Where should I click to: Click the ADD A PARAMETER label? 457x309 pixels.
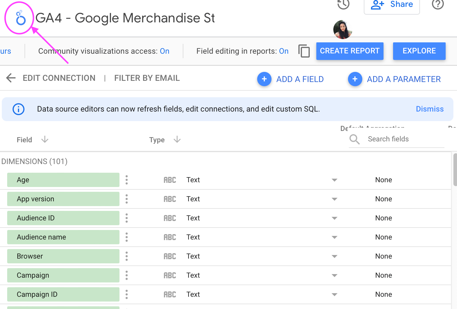tap(404, 79)
